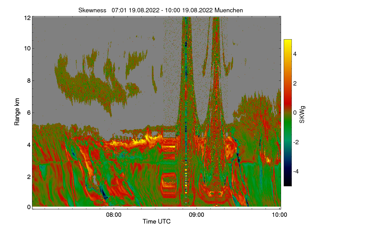The width and height of the screenshot is (369, 246).
Task: Click the '09:00' time tick label
Action: pyautogui.click(x=196, y=215)
